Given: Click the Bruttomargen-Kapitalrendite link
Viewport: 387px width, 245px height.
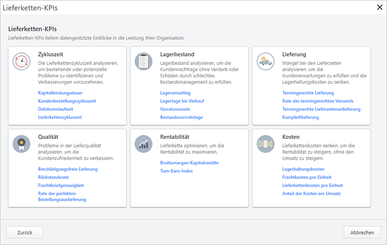Looking at the screenshot, I should 189,163.
